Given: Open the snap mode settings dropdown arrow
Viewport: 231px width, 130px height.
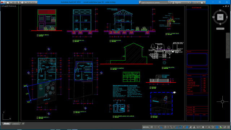Looking at the screenshot, I should [x=158, y=127].
